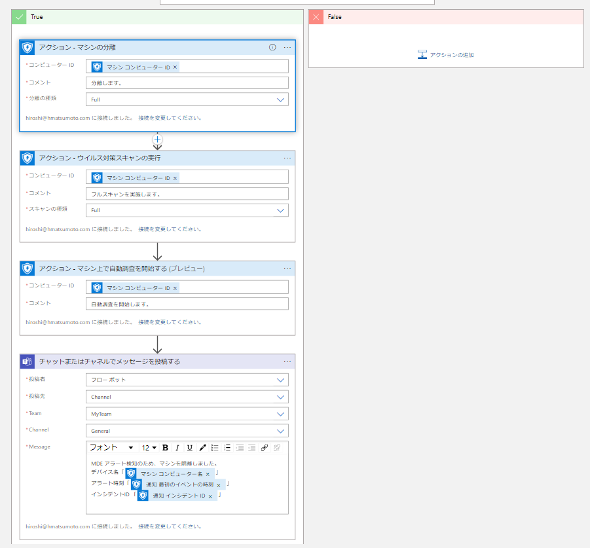Collapse アクション - ウイルス対策スキャンの実行 card title

point(100,158)
